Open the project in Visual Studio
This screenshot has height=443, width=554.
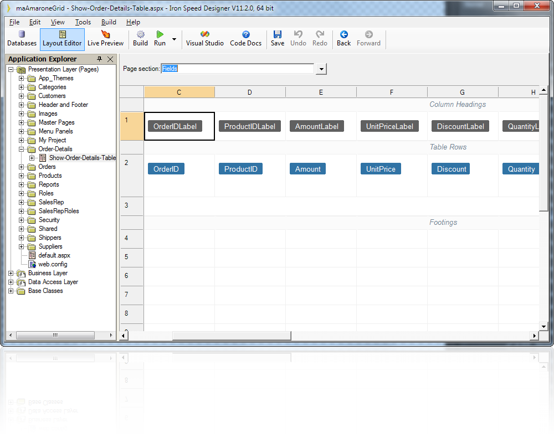[204, 39]
